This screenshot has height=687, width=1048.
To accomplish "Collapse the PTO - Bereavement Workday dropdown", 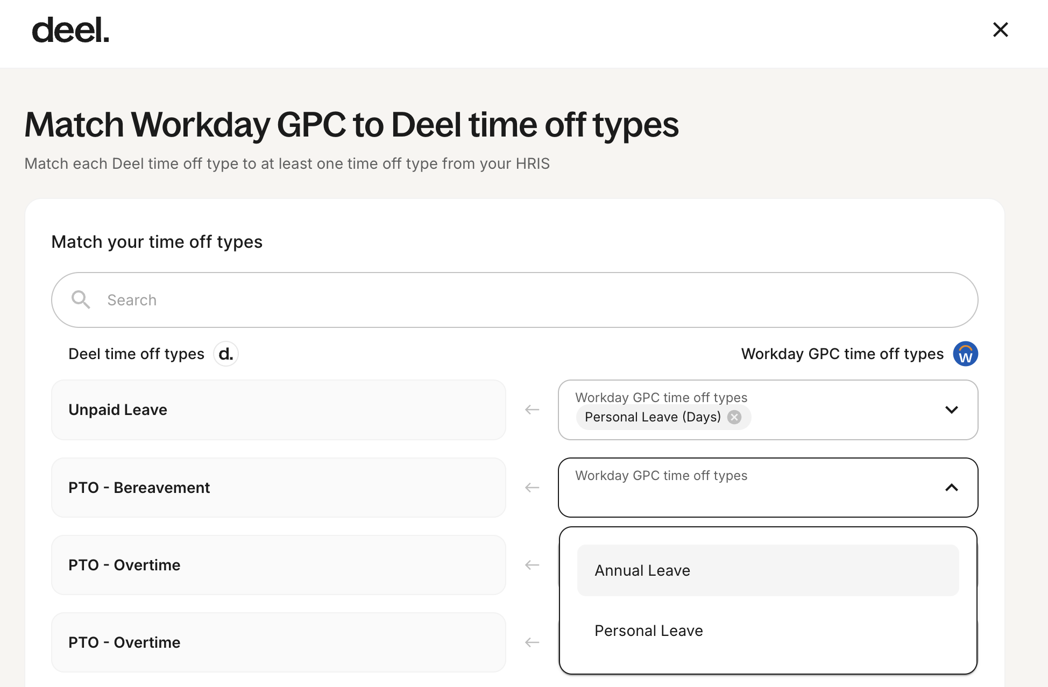I will click(952, 488).
